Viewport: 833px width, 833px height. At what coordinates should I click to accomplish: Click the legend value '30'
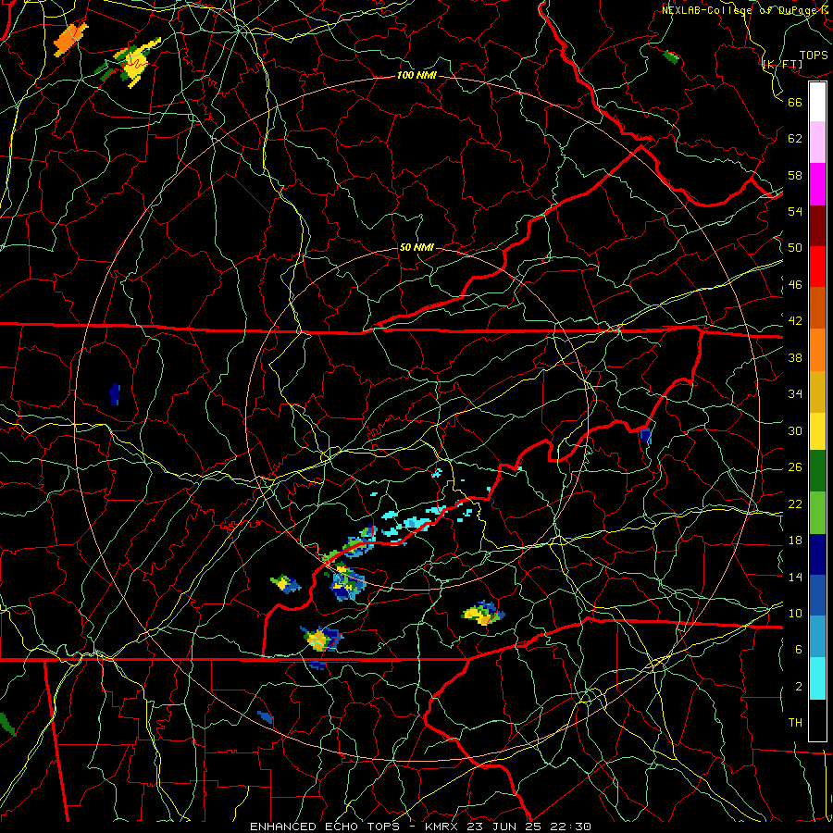(795, 430)
